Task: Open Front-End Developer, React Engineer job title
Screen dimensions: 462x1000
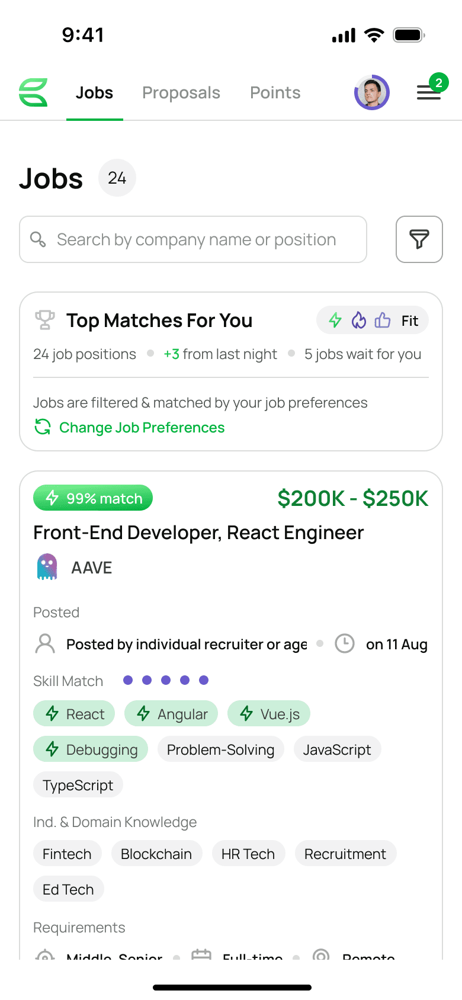Action: click(x=198, y=533)
